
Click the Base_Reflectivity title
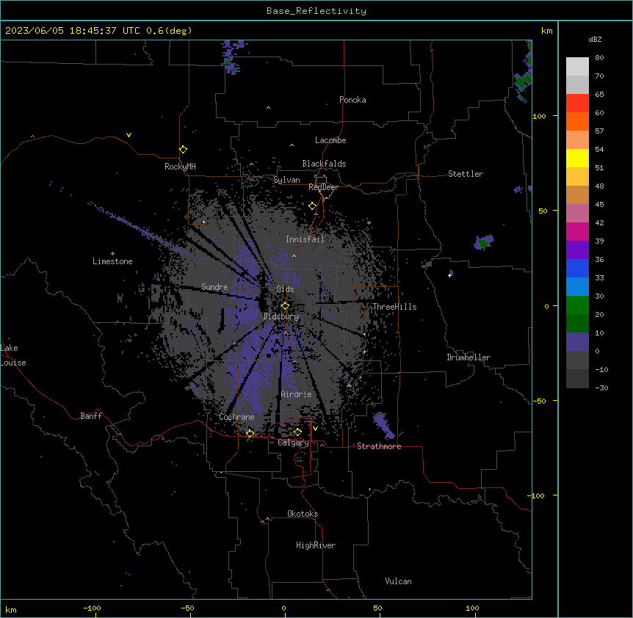pos(316,11)
